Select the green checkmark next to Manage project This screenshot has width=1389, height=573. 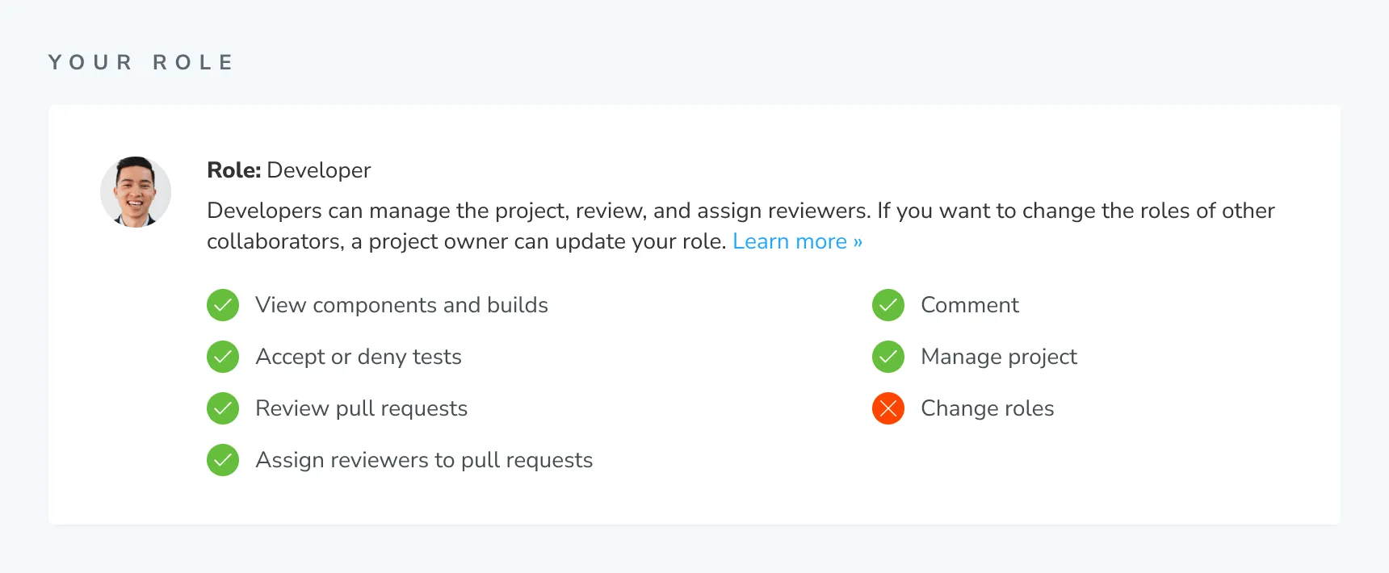click(x=888, y=357)
